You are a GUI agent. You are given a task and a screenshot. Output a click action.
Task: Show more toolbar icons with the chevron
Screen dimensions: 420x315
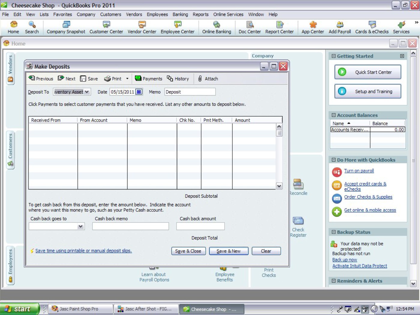[416, 22]
